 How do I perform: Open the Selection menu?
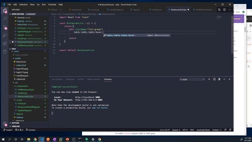[x=24, y=4]
